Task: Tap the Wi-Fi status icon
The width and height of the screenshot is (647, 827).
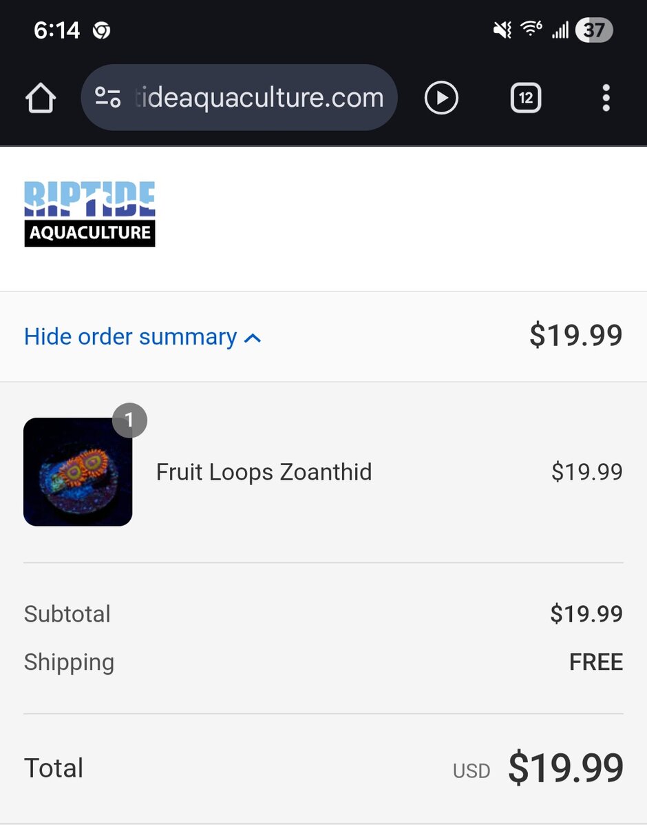Action: coord(531,29)
